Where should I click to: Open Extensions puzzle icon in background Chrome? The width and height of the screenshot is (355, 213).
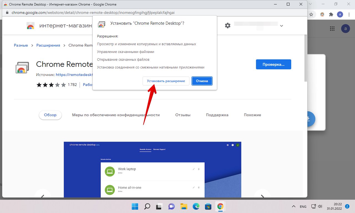coord(331,14)
